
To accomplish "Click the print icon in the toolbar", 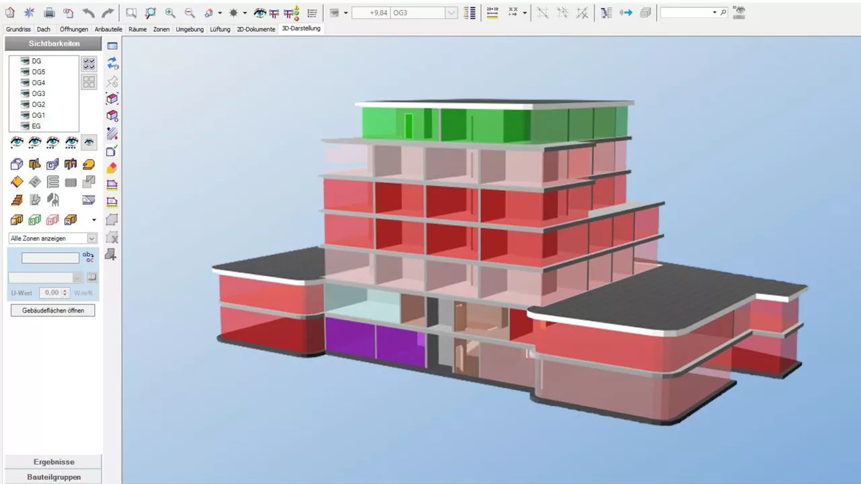I will pos(49,13).
